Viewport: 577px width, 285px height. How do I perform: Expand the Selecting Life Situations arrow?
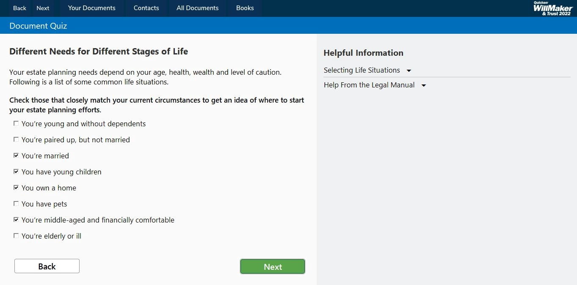[409, 71]
